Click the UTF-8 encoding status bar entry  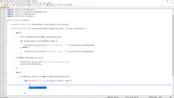pyautogui.click(x=160, y=97)
